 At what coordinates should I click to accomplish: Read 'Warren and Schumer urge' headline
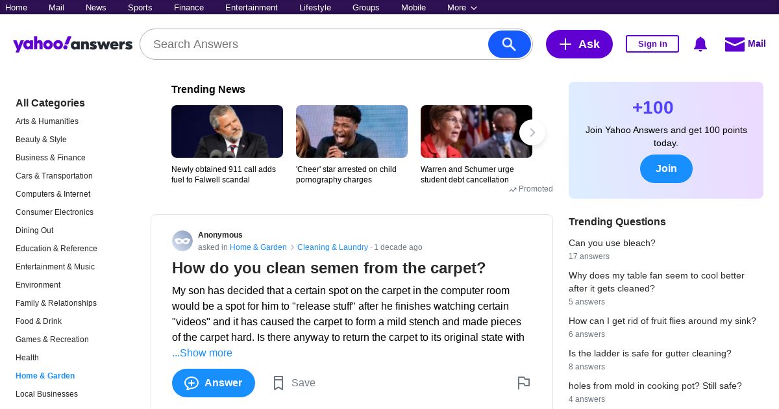point(467,175)
